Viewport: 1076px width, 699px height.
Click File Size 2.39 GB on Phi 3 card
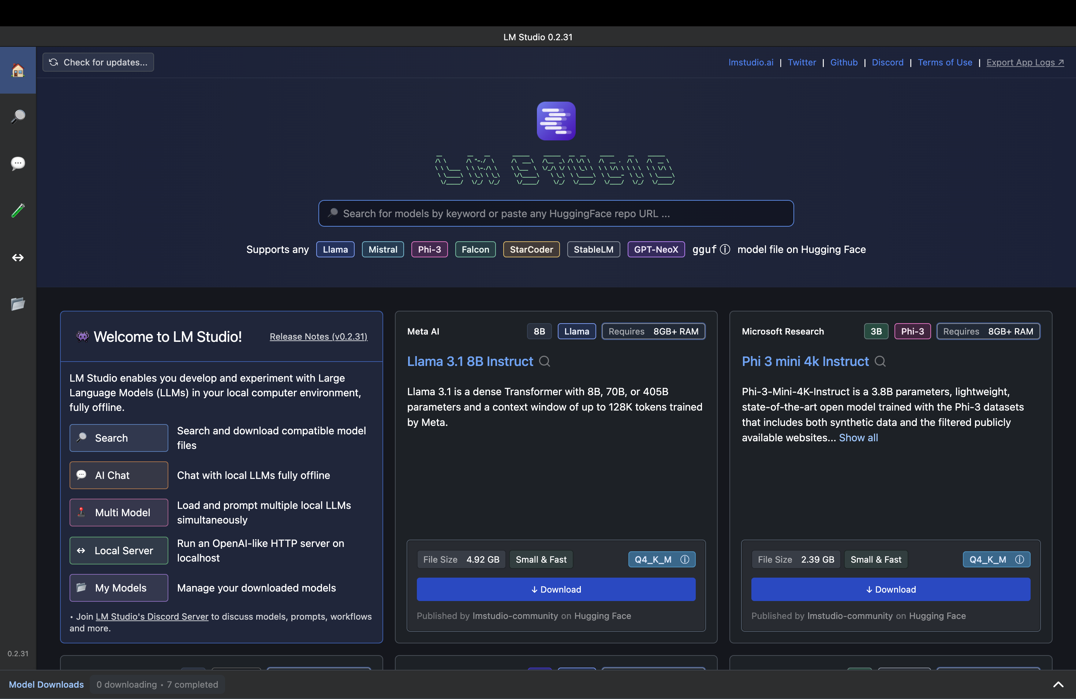coord(796,559)
